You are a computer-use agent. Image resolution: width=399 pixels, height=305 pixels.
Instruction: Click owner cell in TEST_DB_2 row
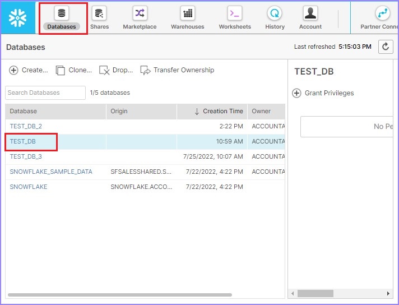266,126
